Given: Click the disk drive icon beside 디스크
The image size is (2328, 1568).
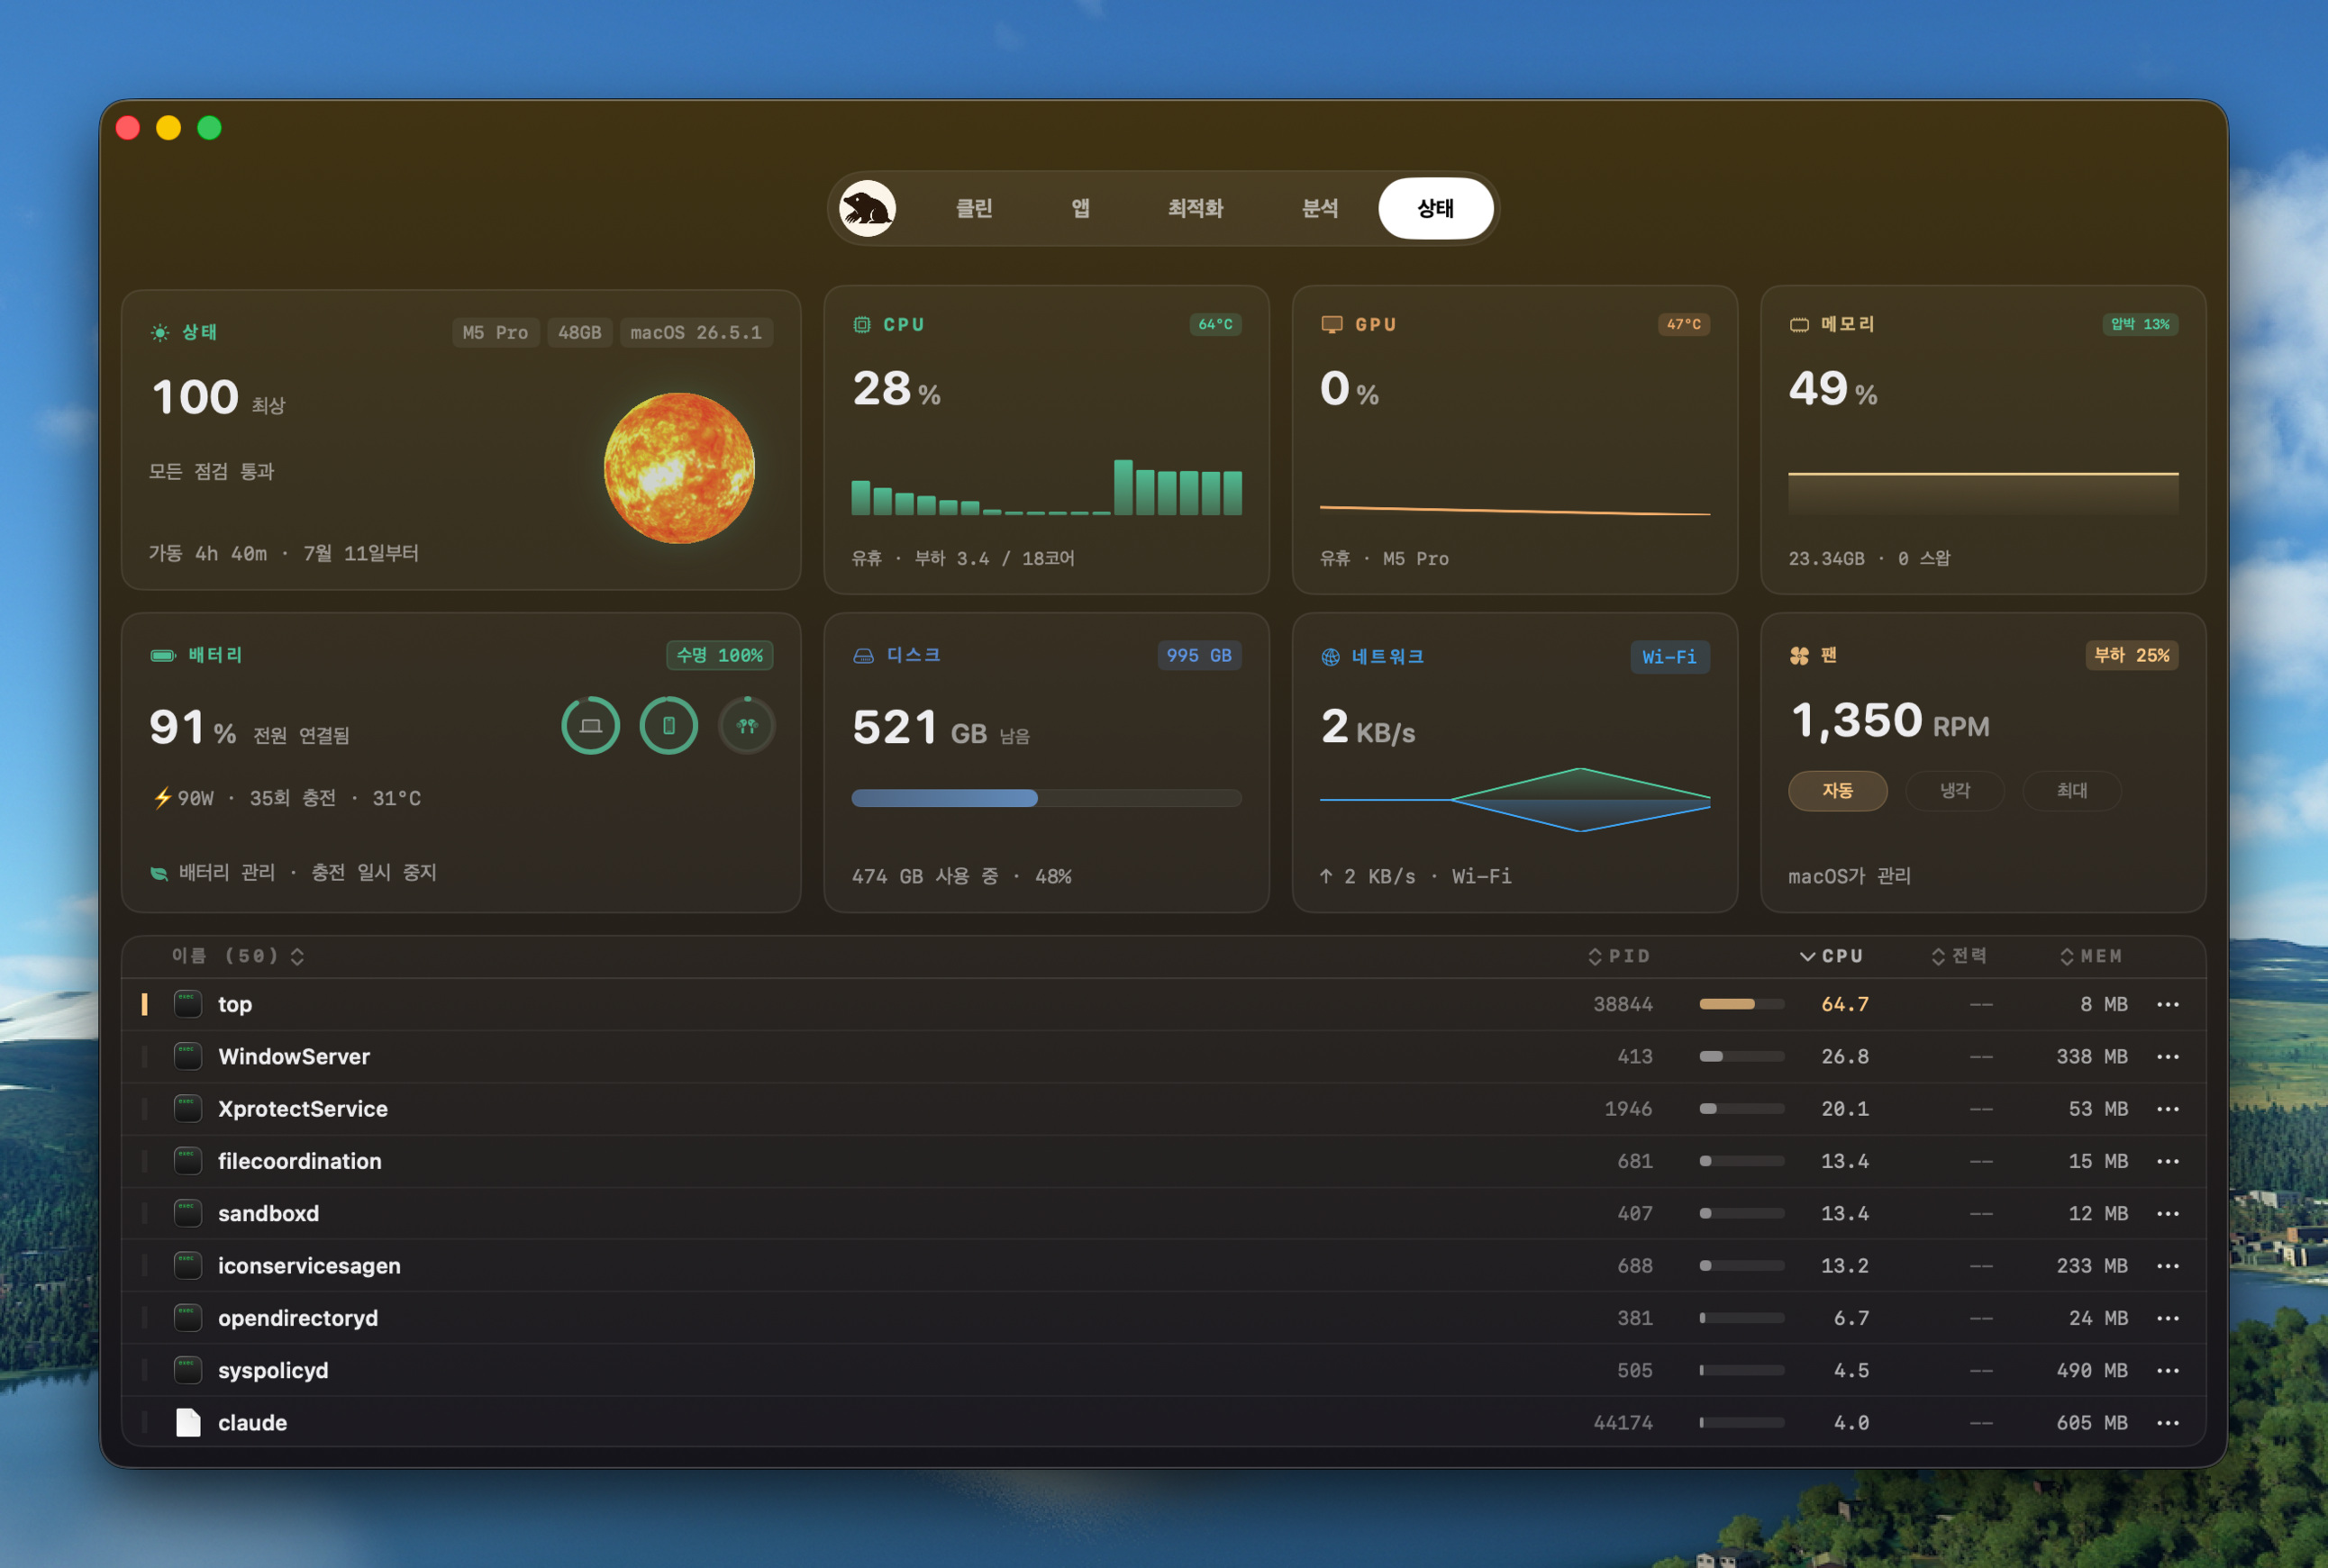Looking at the screenshot, I should pyautogui.click(x=863, y=656).
